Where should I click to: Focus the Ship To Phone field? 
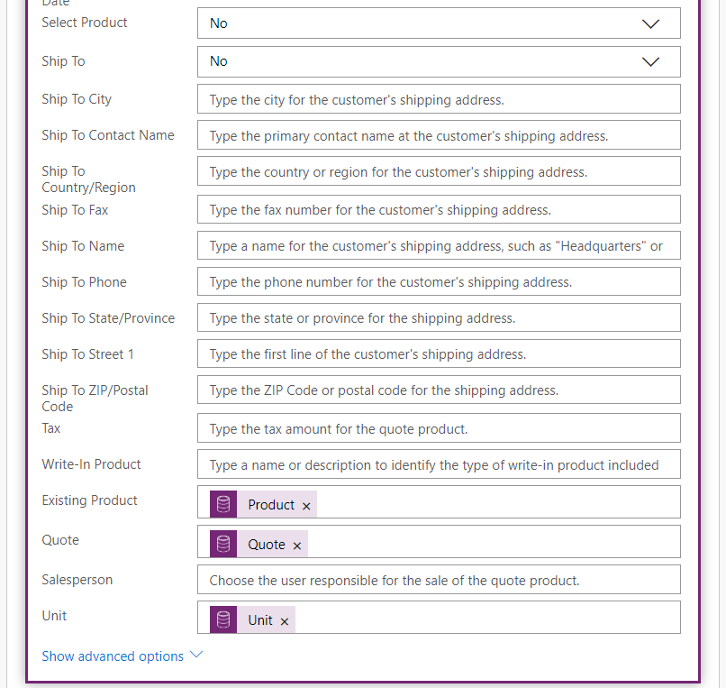439,282
